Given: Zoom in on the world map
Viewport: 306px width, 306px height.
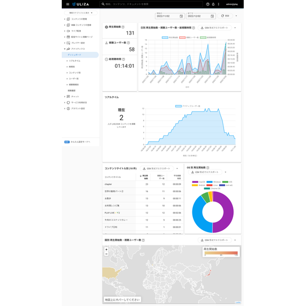Looking at the screenshot, I should pyautogui.click(x=107, y=249).
